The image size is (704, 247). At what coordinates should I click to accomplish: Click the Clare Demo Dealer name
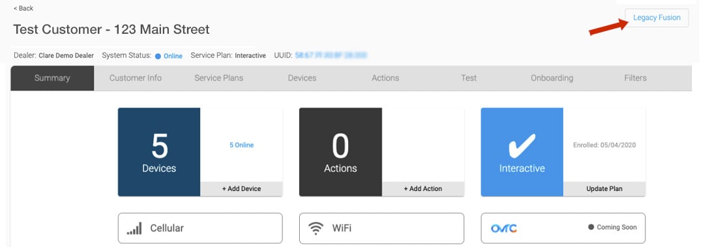coord(66,56)
